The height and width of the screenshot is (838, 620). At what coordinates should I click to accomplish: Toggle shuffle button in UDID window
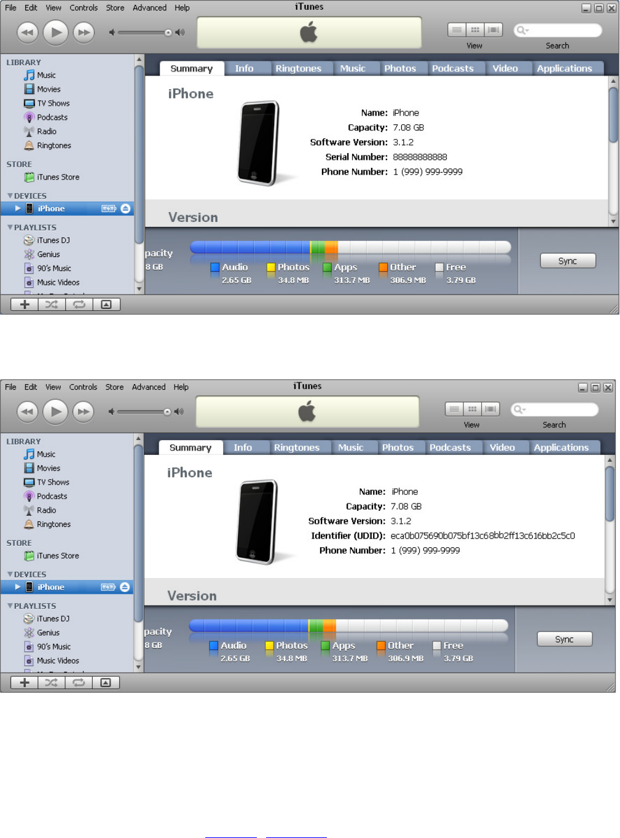[x=52, y=682]
